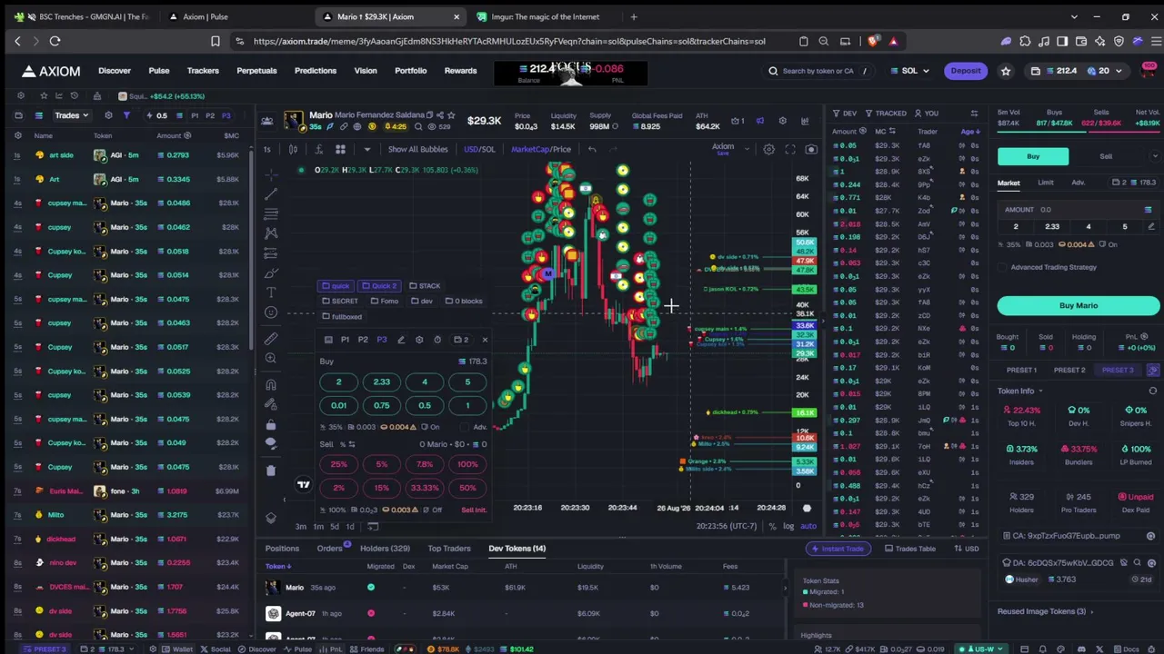Toggle the log scale on chart
The image size is (1164, 654).
(788, 527)
